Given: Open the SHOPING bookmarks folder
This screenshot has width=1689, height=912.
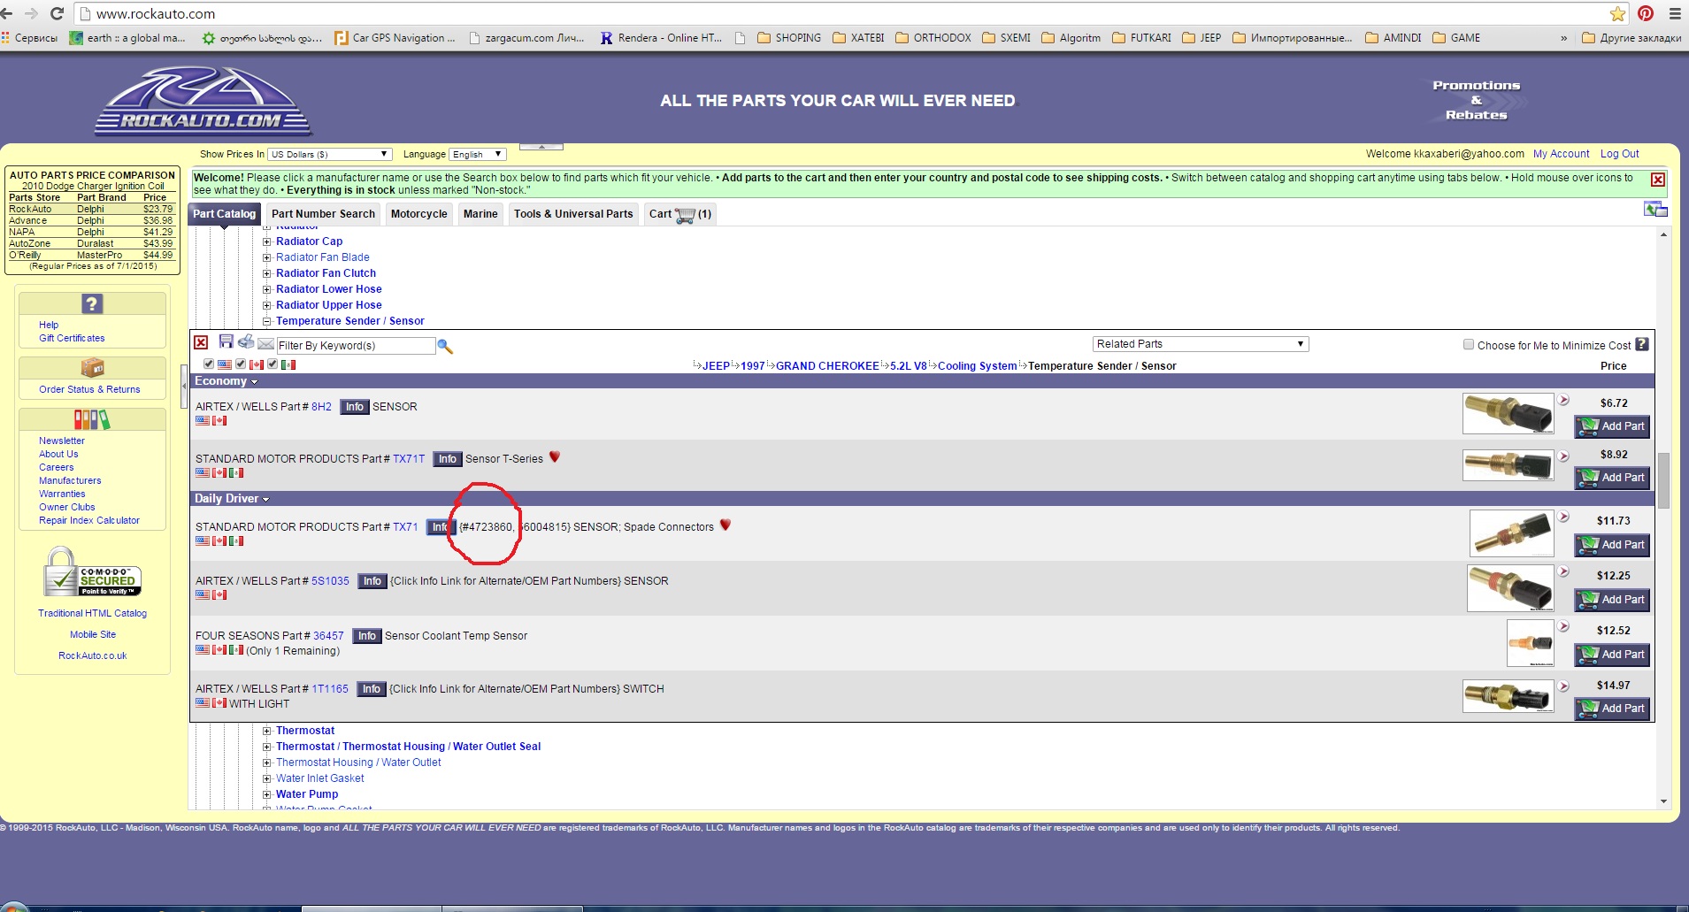Looking at the screenshot, I should [x=789, y=38].
